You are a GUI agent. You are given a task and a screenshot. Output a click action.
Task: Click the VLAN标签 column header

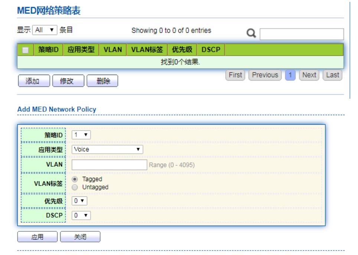pos(147,50)
